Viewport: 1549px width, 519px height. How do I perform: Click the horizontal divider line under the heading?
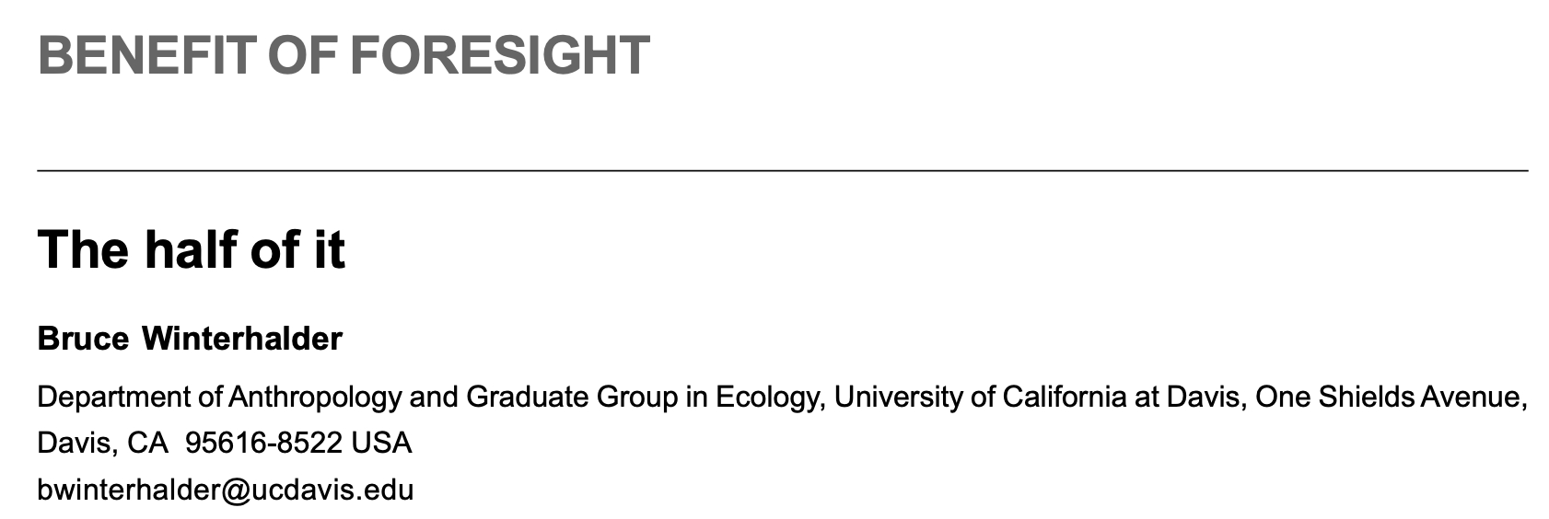tap(781, 170)
